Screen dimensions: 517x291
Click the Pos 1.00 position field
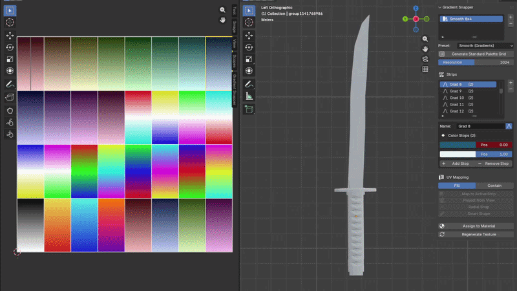(494, 154)
